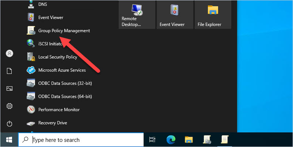Viewport: 293px width, 147px height.
Task: Select the Performance Monitor label
Action: pyautogui.click(x=59, y=110)
